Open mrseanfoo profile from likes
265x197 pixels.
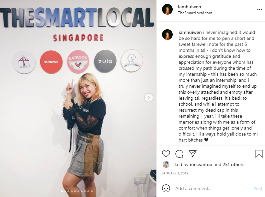(201, 164)
